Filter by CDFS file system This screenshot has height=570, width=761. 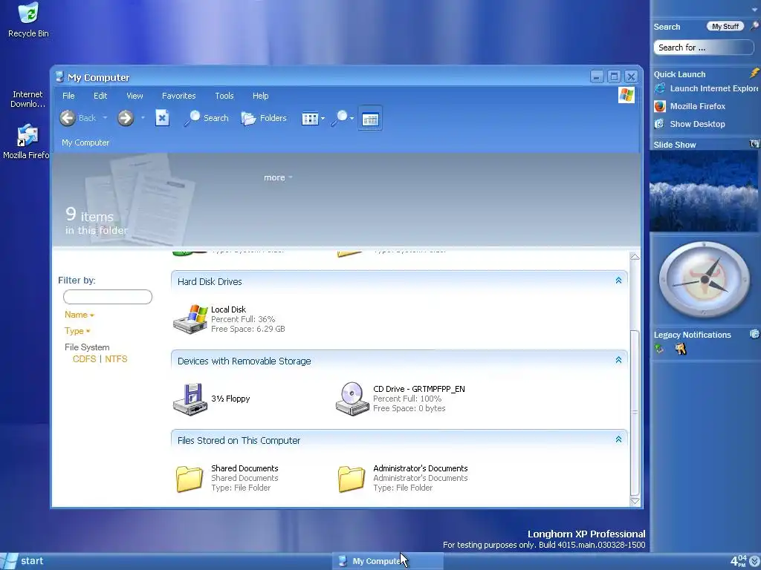[85, 359]
